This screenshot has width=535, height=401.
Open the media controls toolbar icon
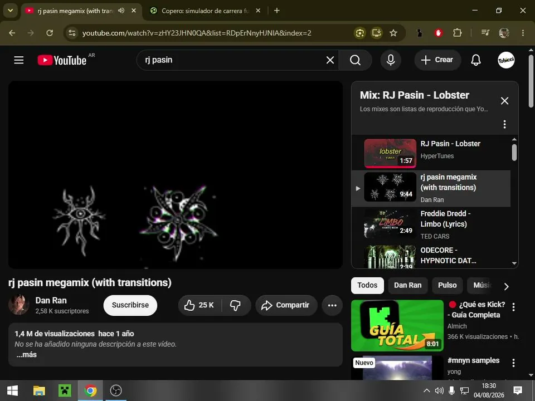(x=485, y=33)
